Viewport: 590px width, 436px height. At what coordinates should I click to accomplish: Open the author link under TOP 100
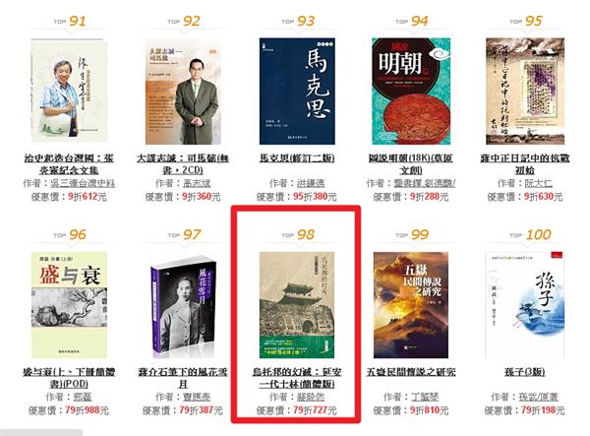coord(539,398)
